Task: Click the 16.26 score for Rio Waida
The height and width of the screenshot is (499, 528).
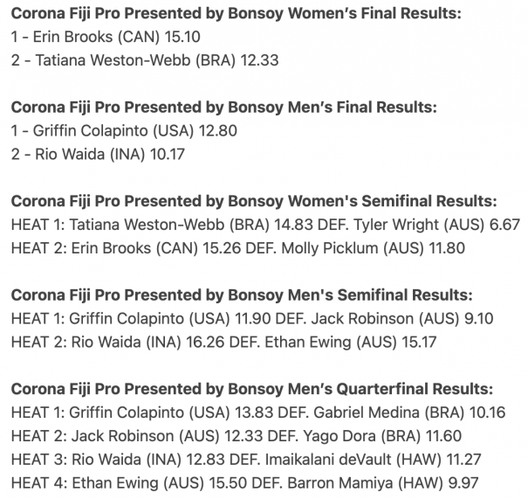Action: 205,342
